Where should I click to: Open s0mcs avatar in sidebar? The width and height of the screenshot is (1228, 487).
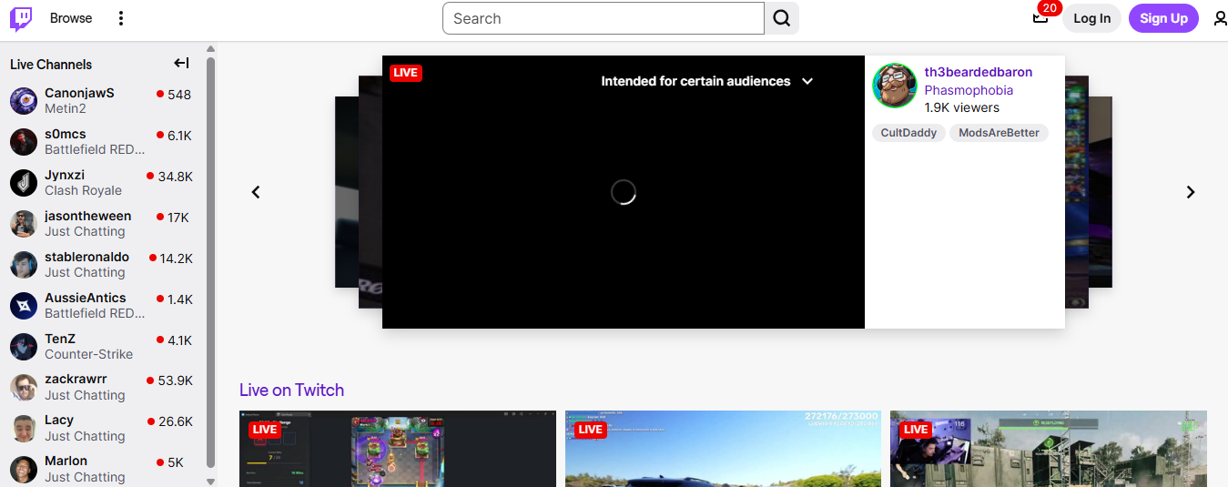pyautogui.click(x=24, y=141)
